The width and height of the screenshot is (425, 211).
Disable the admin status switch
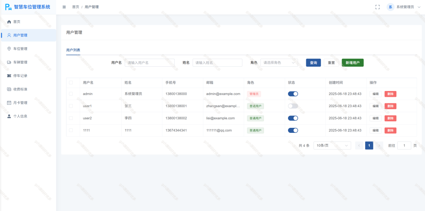click(293, 94)
